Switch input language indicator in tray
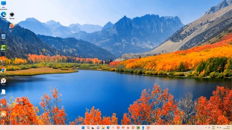This screenshot has height=130, width=232. pyautogui.click(x=214, y=127)
